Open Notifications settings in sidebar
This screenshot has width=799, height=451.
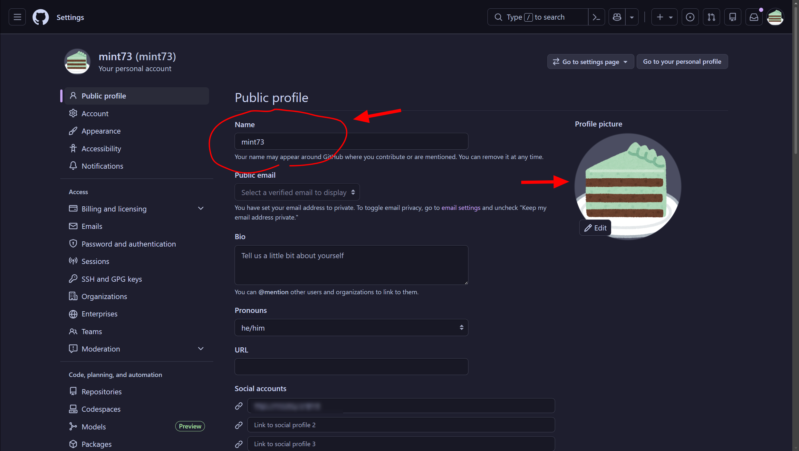point(137,166)
